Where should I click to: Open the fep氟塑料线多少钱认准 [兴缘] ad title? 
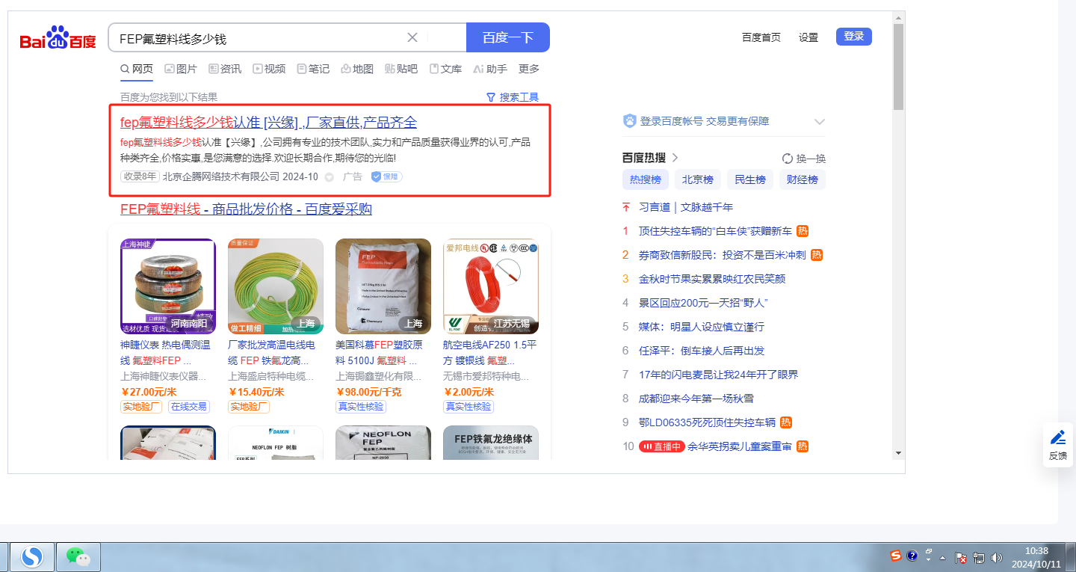click(269, 123)
